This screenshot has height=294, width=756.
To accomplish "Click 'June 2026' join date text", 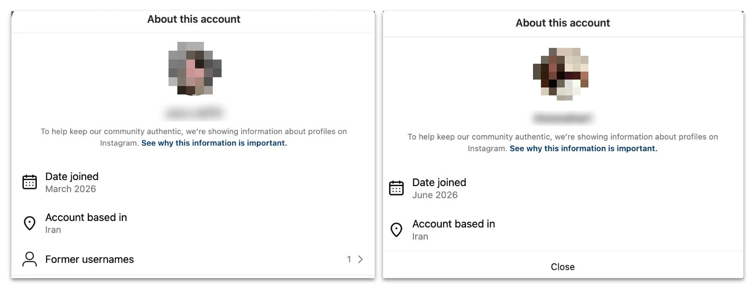I will (x=435, y=195).
